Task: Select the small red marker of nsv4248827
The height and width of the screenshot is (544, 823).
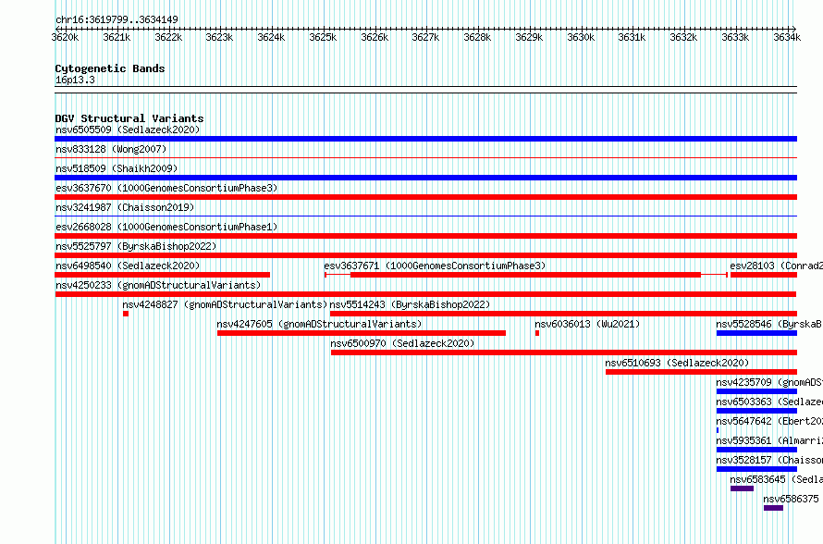Action: [126, 314]
